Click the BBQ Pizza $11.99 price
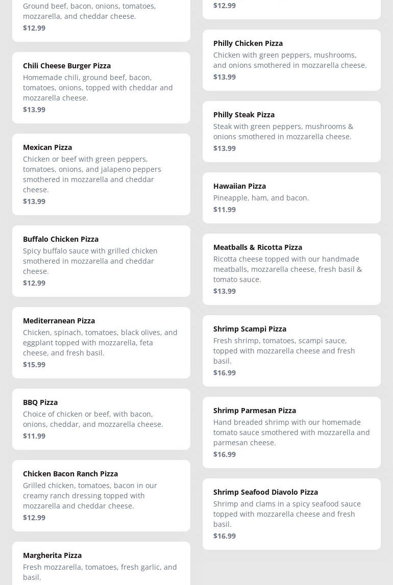The height and width of the screenshot is (585, 393). coord(34,436)
